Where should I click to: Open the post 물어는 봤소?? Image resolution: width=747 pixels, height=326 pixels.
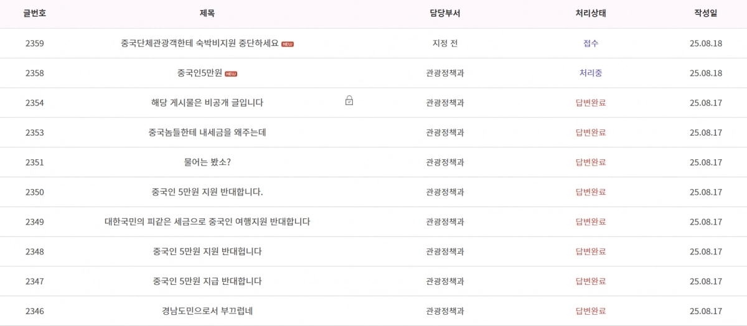207,162
